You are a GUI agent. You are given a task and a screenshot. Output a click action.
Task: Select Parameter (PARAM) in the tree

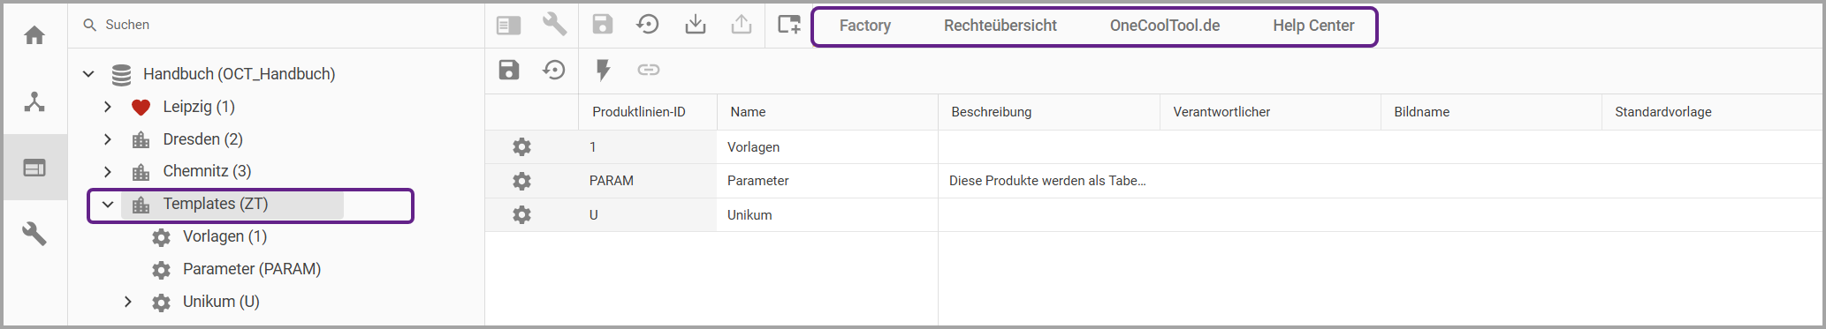[252, 269]
